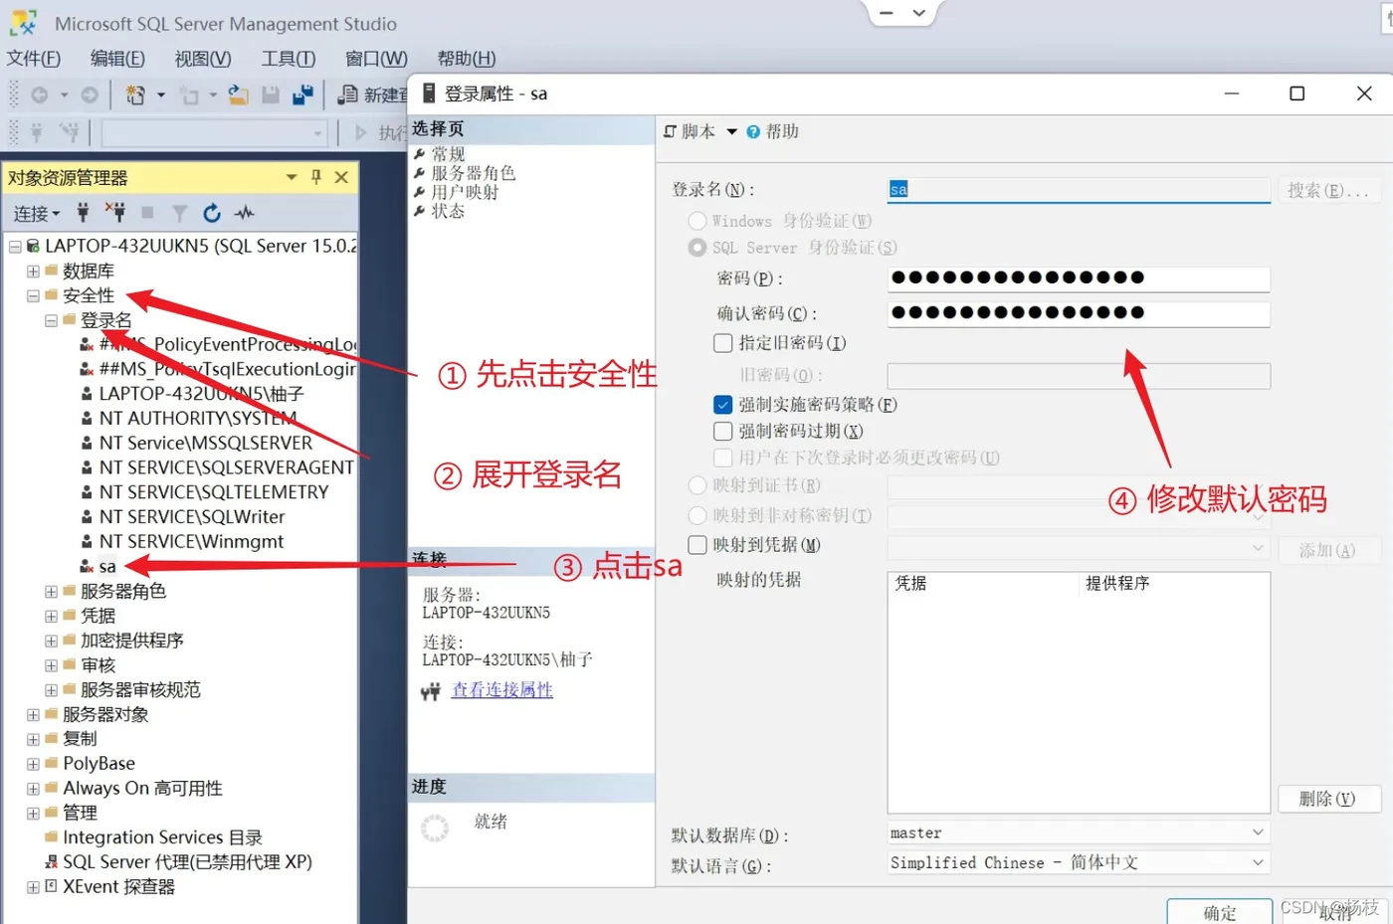
Task: Select SQL Server 身份验证 radio button
Action: pos(697,248)
